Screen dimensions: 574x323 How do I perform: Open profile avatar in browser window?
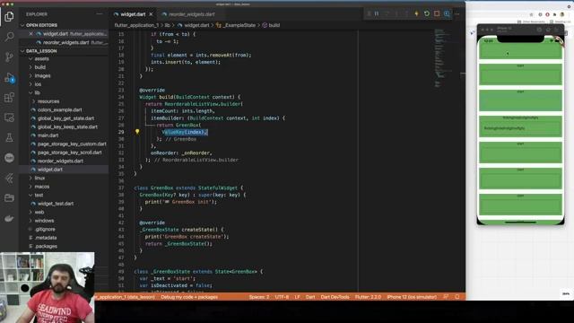coord(562,14)
